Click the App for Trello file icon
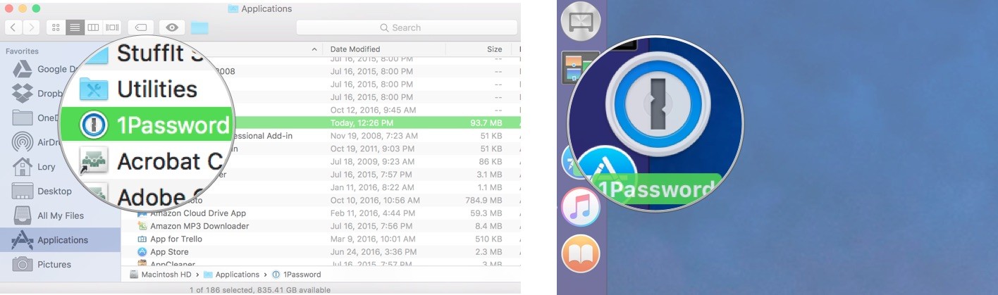The height and width of the screenshot is (295, 998). (x=142, y=239)
